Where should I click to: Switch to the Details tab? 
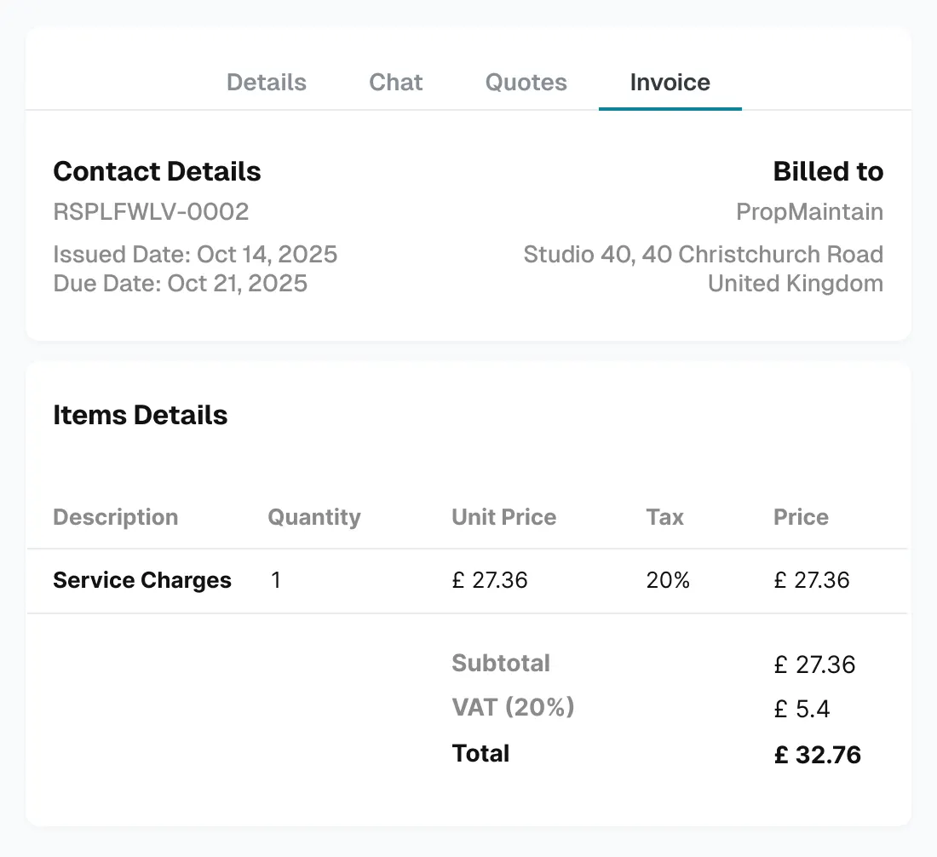click(x=266, y=82)
